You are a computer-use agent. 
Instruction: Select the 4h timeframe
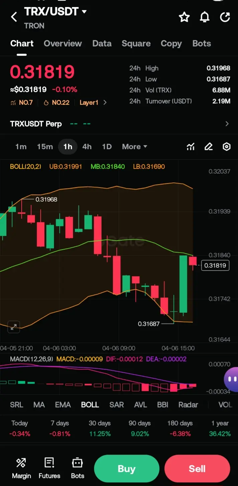click(x=87, y=147)
